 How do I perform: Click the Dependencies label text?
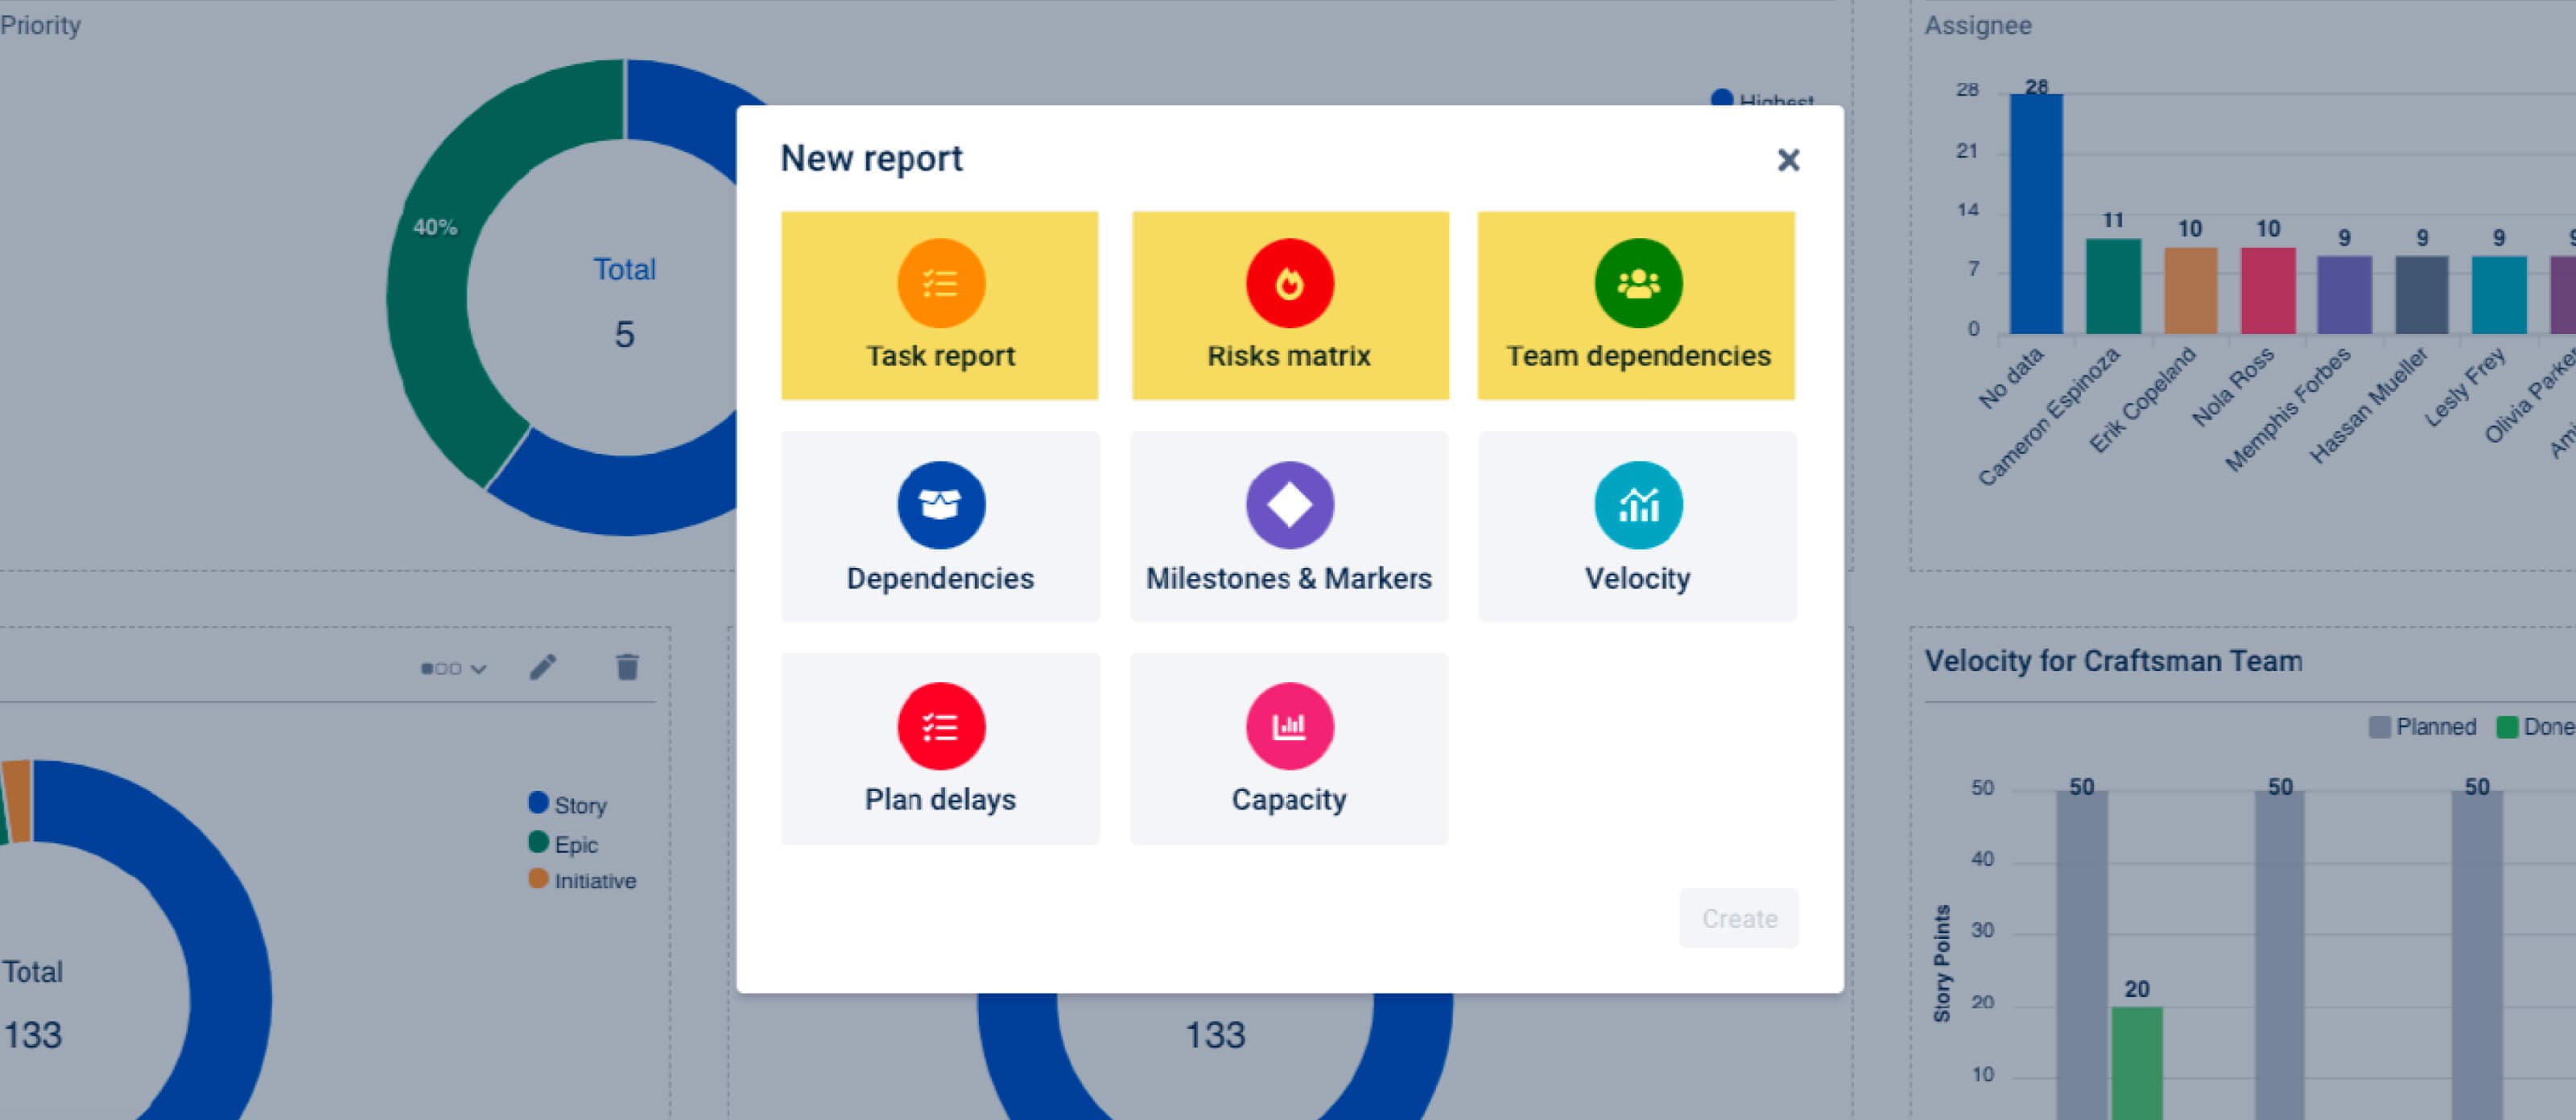tap(940, 579)
